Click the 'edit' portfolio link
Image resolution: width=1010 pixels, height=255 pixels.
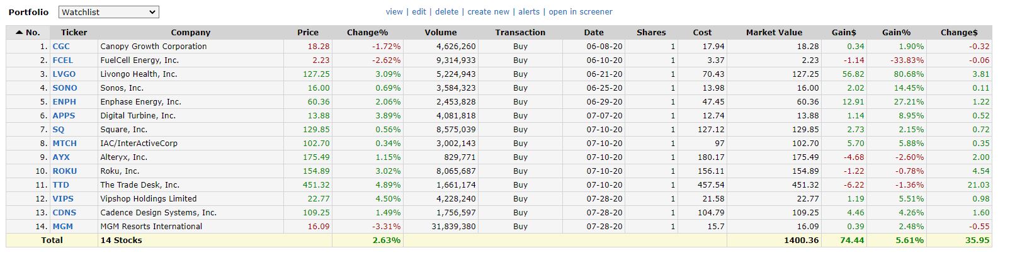pyautogui.click(x=419, y=12)
